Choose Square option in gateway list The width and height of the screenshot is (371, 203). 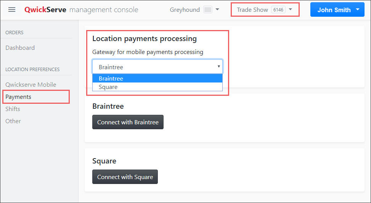[x=157, y=87]
